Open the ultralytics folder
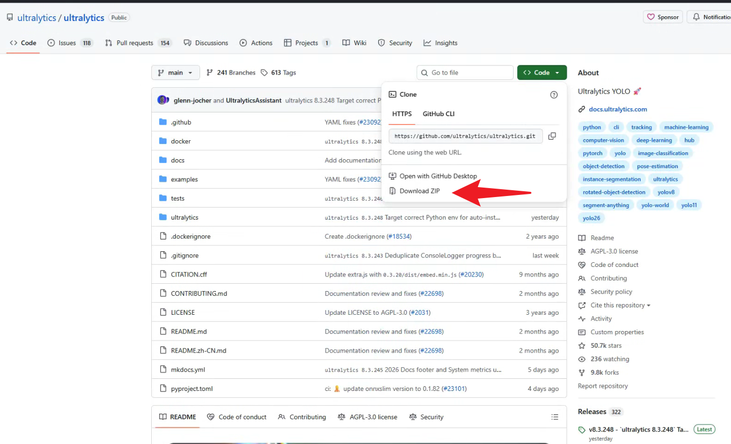Viewport: 731px width, 444px height. (x=184, y=218)
